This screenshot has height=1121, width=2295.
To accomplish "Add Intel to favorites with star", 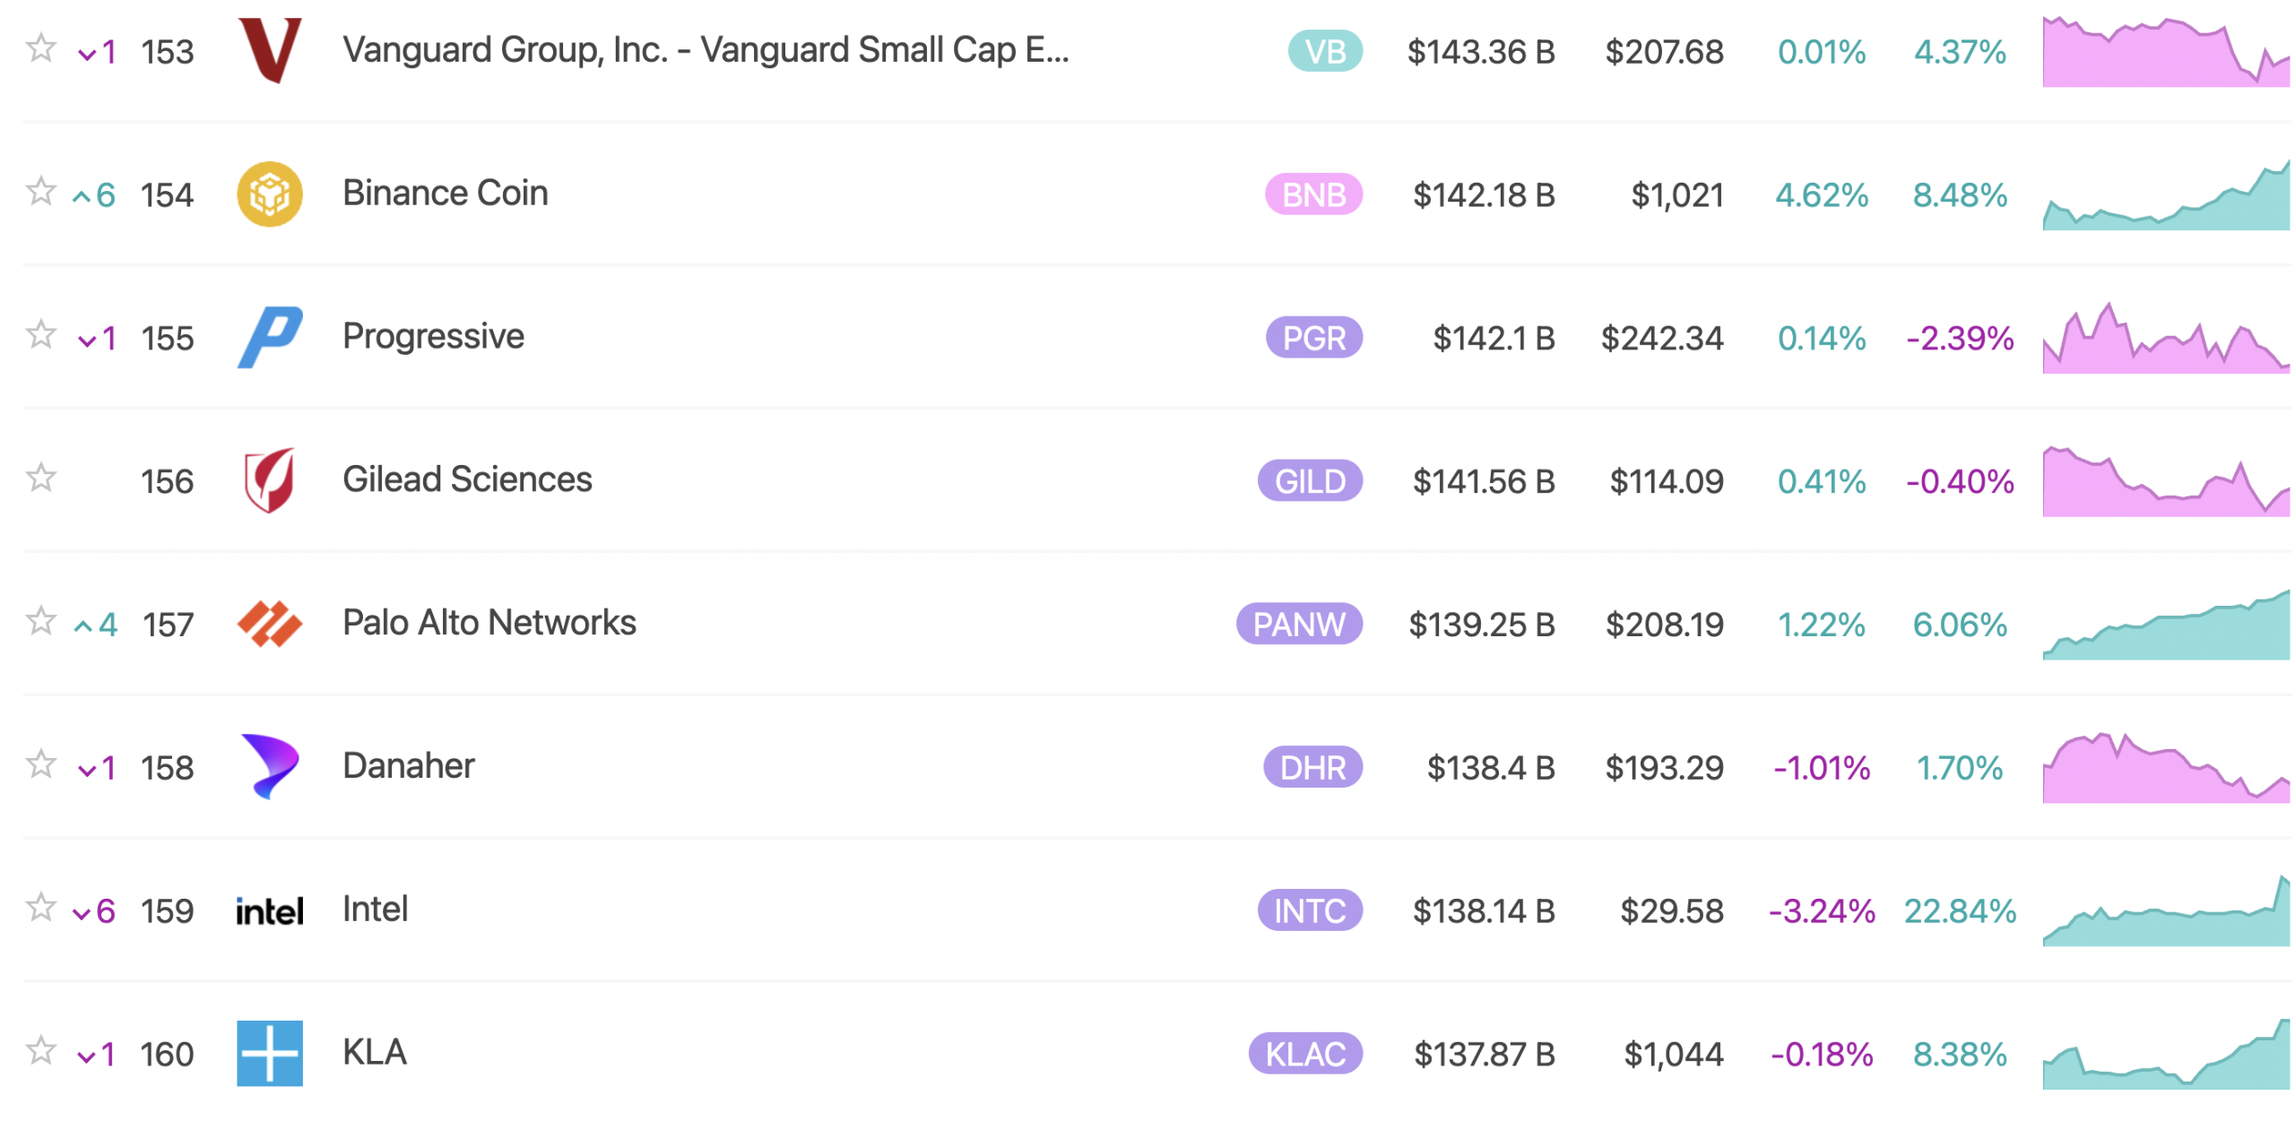I will point(40,908).
